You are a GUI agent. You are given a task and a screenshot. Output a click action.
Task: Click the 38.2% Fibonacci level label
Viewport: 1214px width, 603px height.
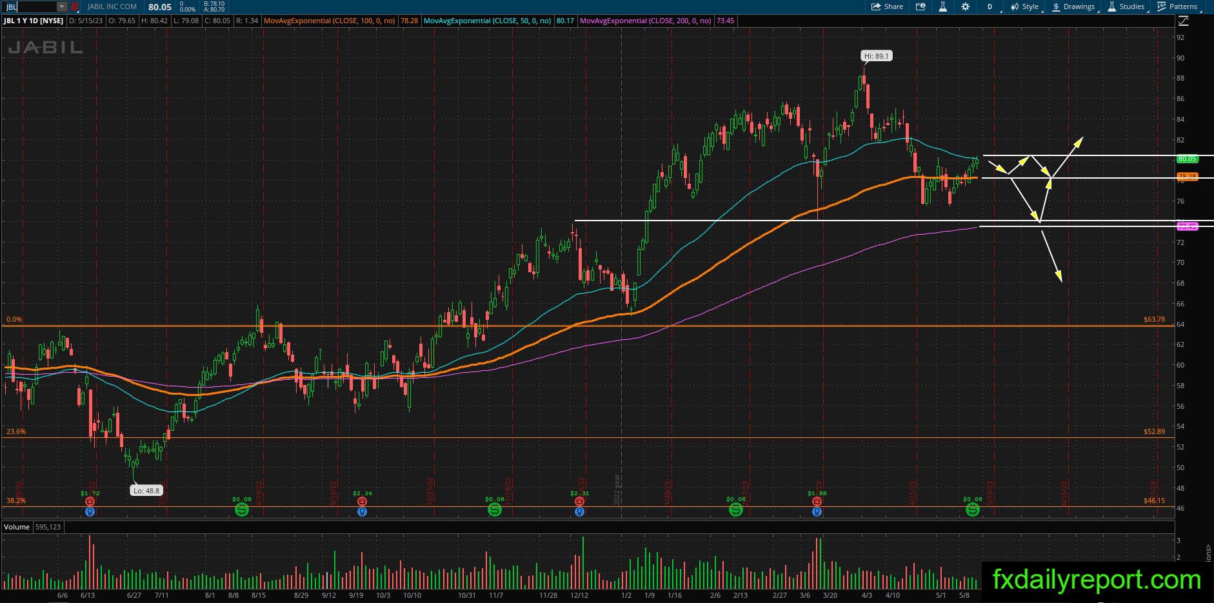click(16, 500)
